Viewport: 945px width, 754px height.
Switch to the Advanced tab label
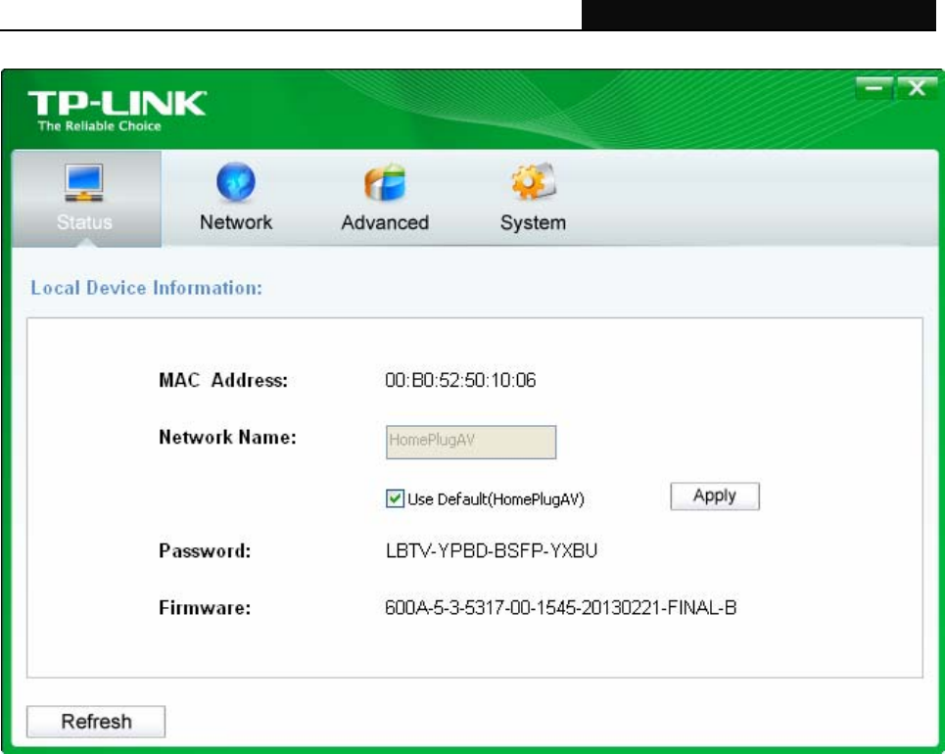pyautogui.click(x=385, y=222)
